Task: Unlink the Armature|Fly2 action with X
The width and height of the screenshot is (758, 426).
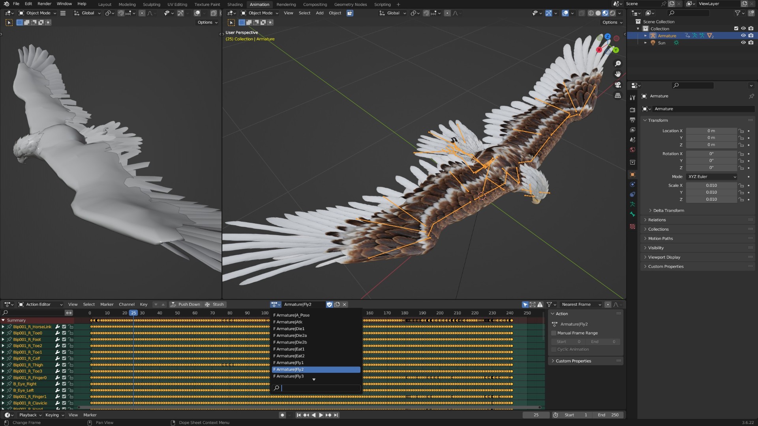Action: [344, 305]
